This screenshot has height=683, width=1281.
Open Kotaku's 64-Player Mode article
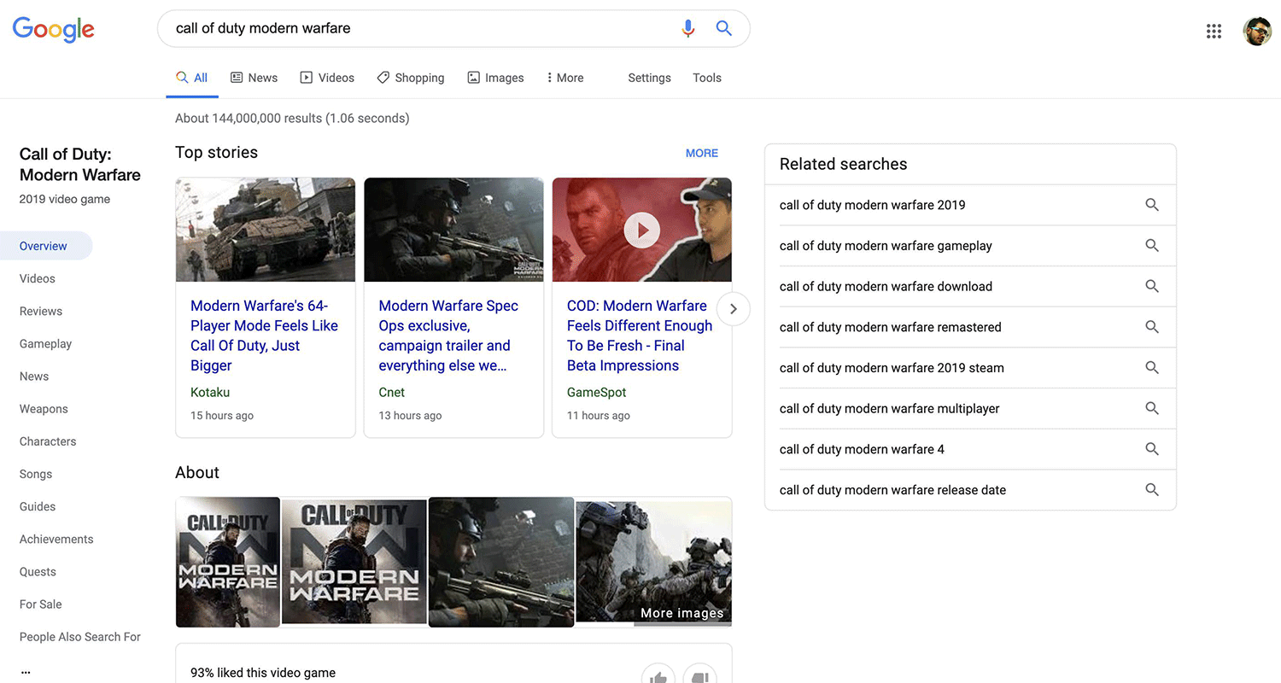click(x=264, y=336)
